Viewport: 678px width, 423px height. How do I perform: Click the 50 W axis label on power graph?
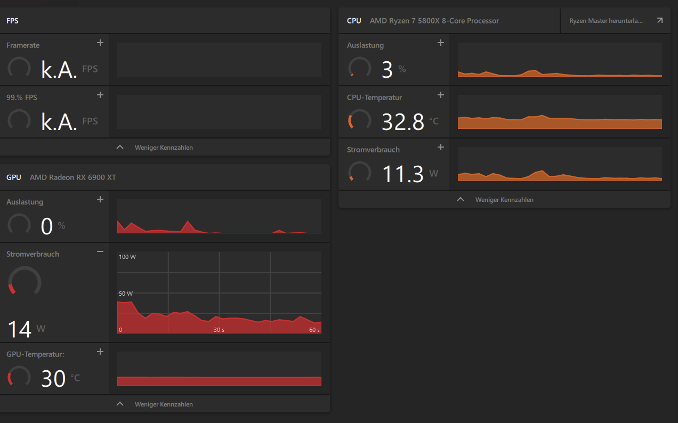[126, 294]
